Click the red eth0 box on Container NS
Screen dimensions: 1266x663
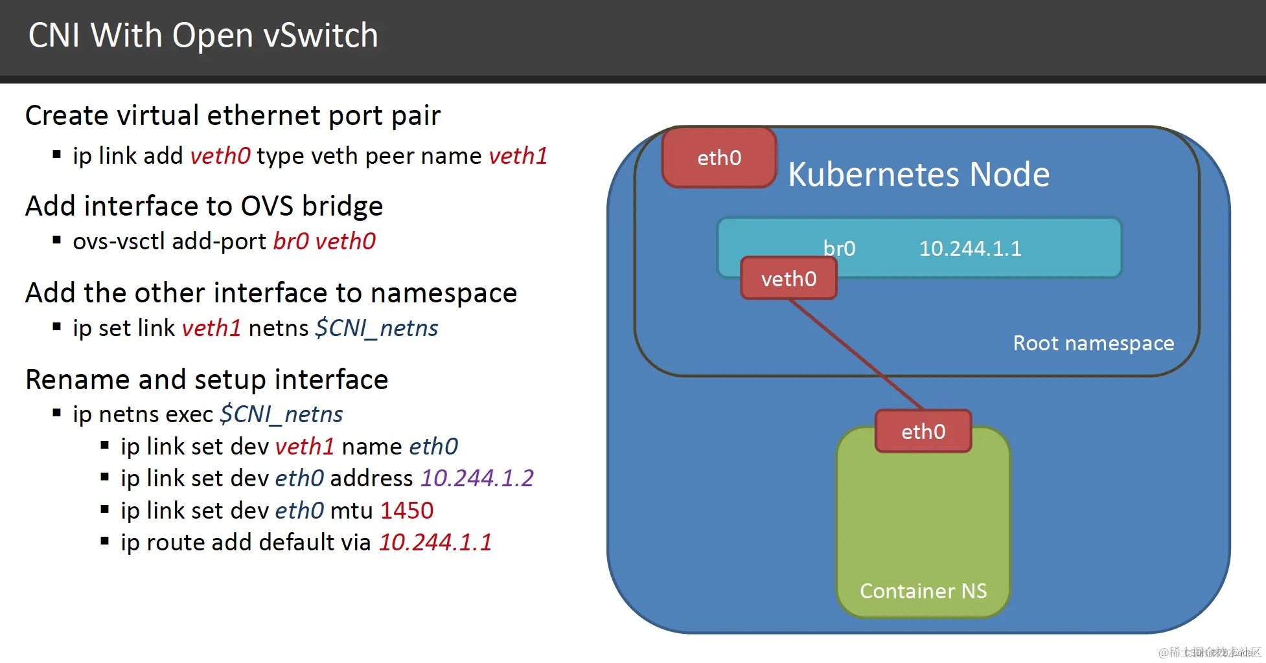point(923,431)
